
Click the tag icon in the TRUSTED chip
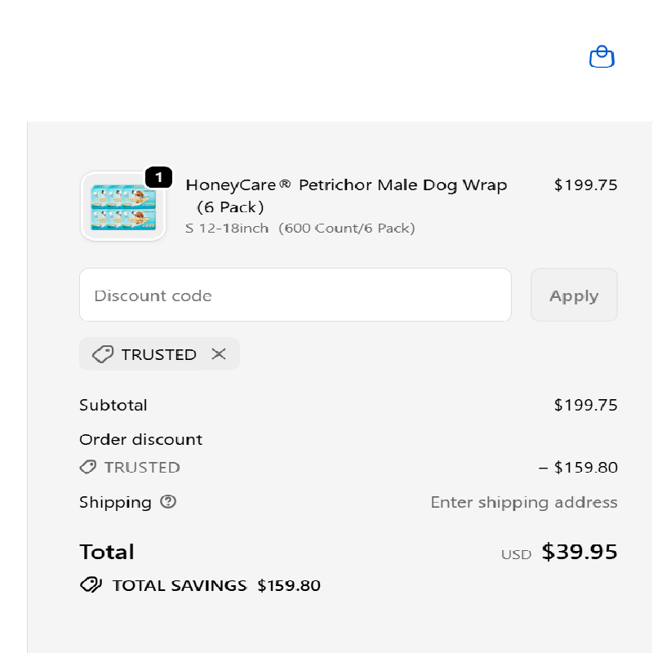coord(103,354)
